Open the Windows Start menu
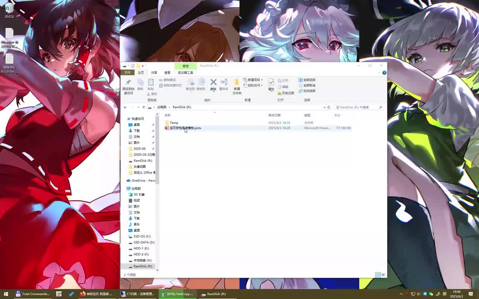The image size is (479, 299). click(x=6, y=294)
